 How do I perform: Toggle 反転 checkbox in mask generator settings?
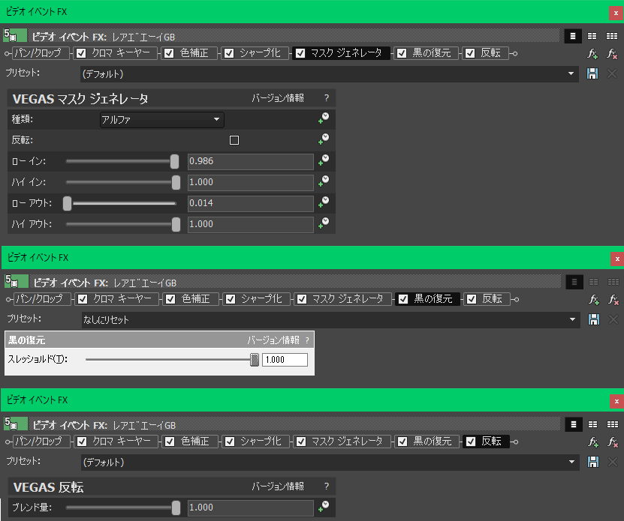(x=234, y=140)
